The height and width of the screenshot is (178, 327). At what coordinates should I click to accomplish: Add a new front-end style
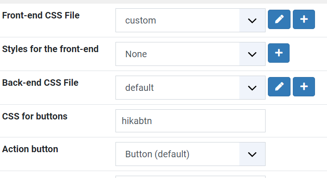pos(279,53)
